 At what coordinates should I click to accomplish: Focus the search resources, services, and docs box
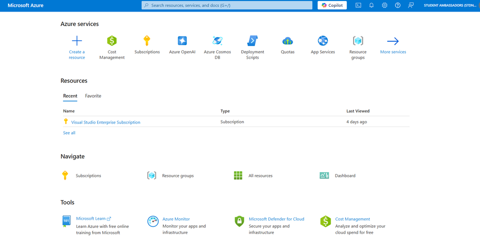pos(227,5)
